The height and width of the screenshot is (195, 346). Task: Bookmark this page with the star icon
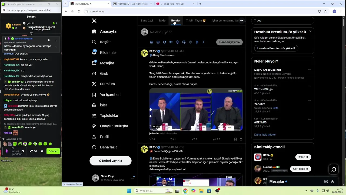click(325, 11)
